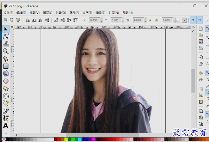Click Select All objects icon in toolbar
Screen dimensions: 209x142
(5, 20)
